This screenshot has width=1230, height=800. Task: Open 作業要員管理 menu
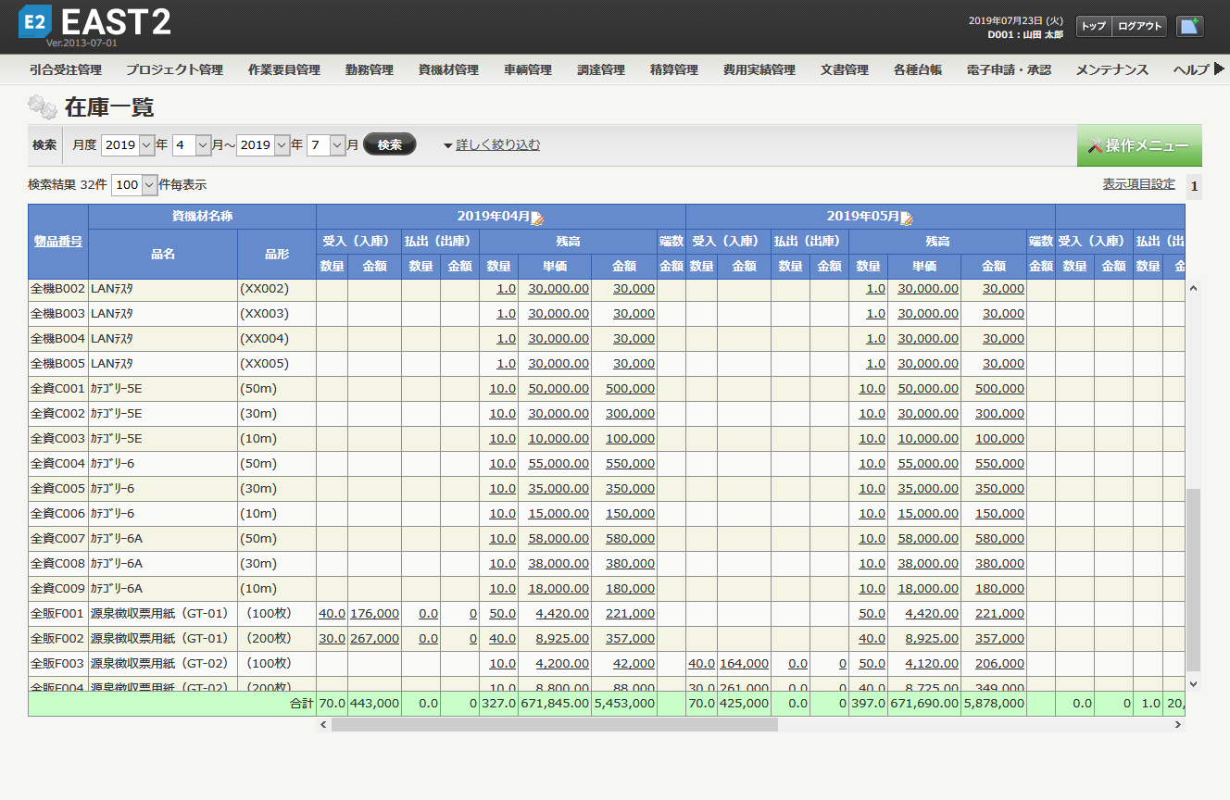(x=283, y=69)
